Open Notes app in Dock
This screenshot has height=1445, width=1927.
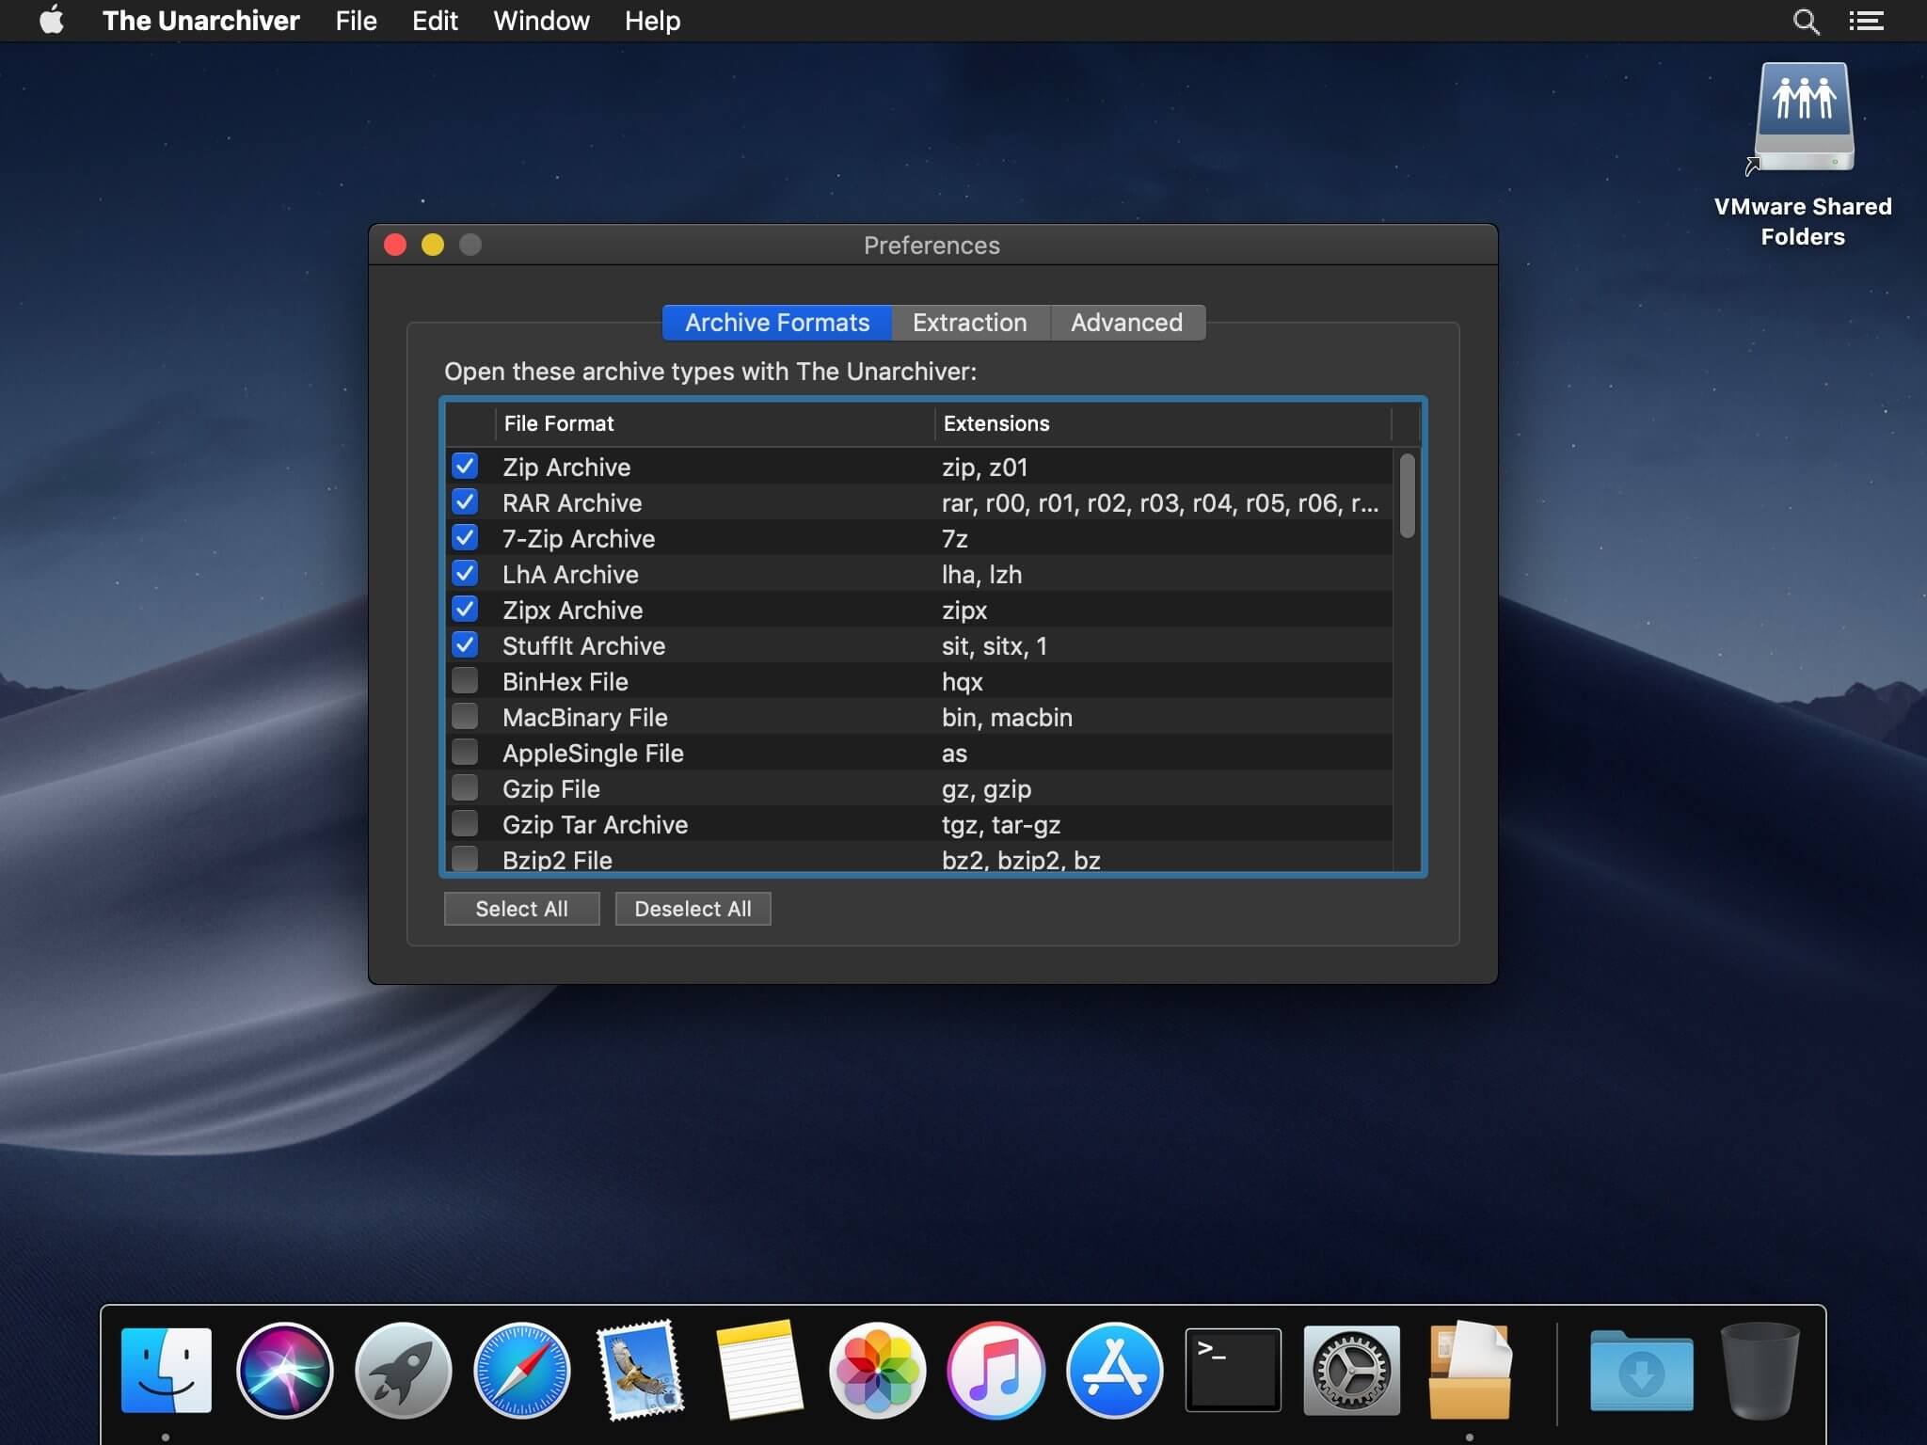tap(759, 1370)
